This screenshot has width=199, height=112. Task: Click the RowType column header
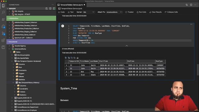coord(160,61)
